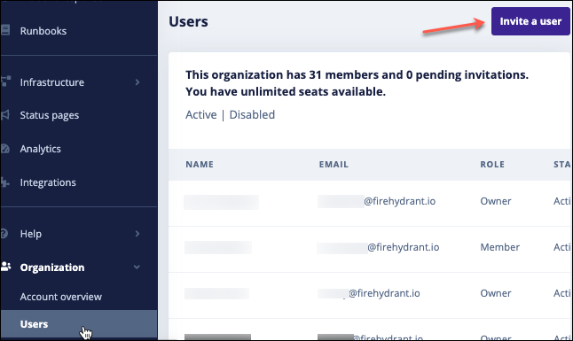573x341 pixels.
Task: Open the Integrations section
Action: (48, 182)
